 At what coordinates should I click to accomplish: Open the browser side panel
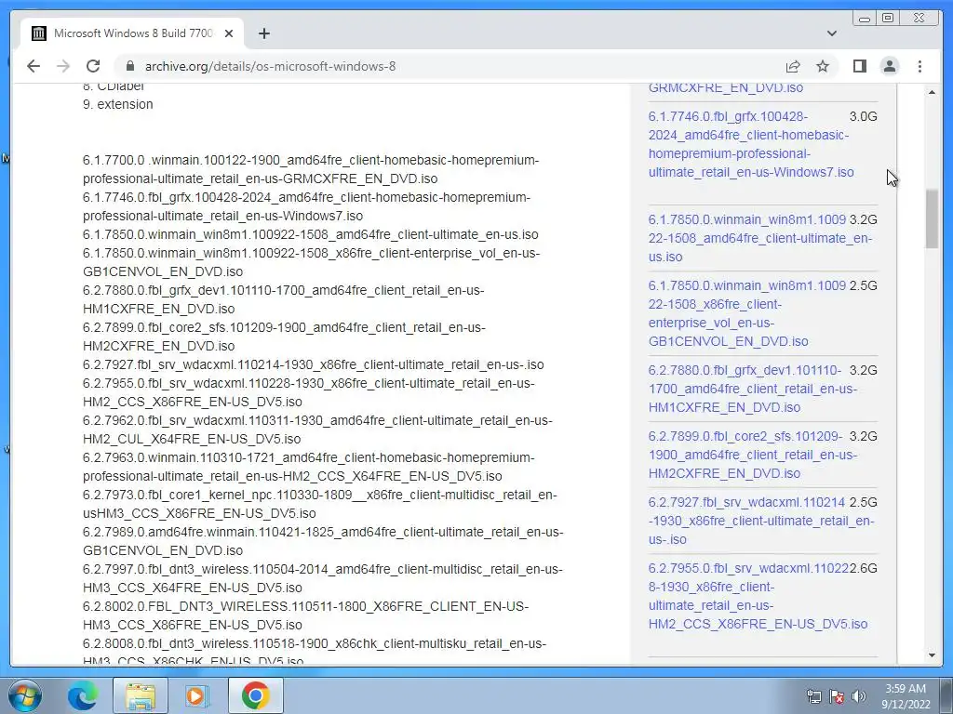(x=859, y=66)
